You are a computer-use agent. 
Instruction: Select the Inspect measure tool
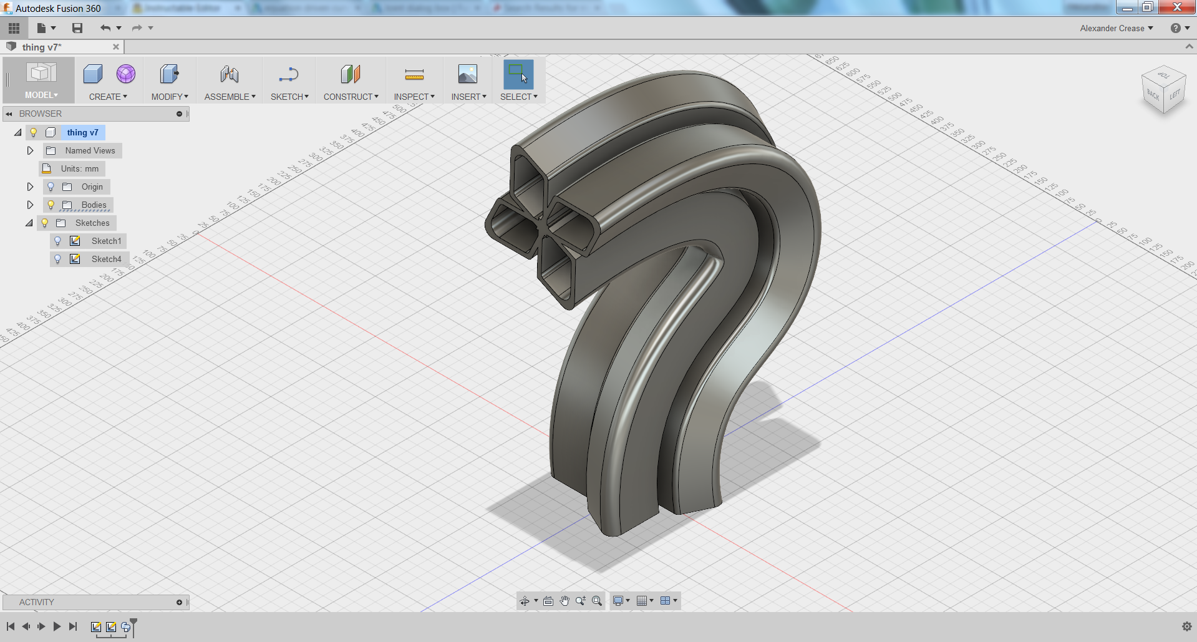click(x=414, y=74)
